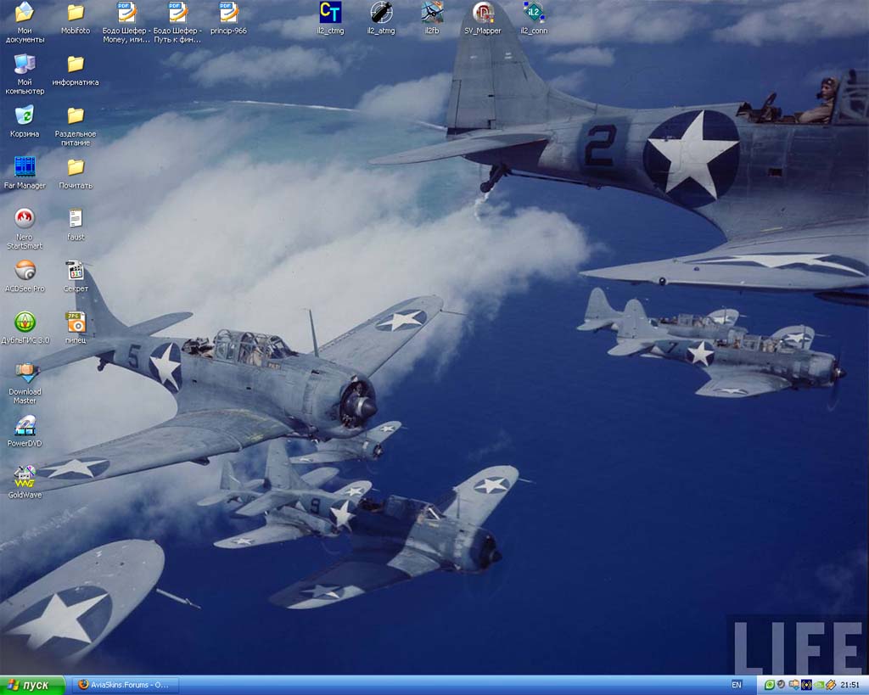Select the il2_conn shortcut icon

534,13
